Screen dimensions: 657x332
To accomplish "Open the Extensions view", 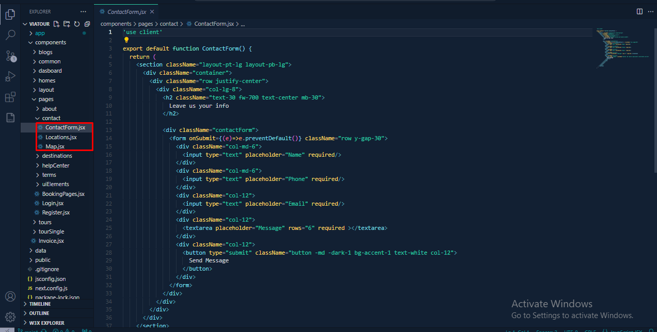I will [10, 97].
